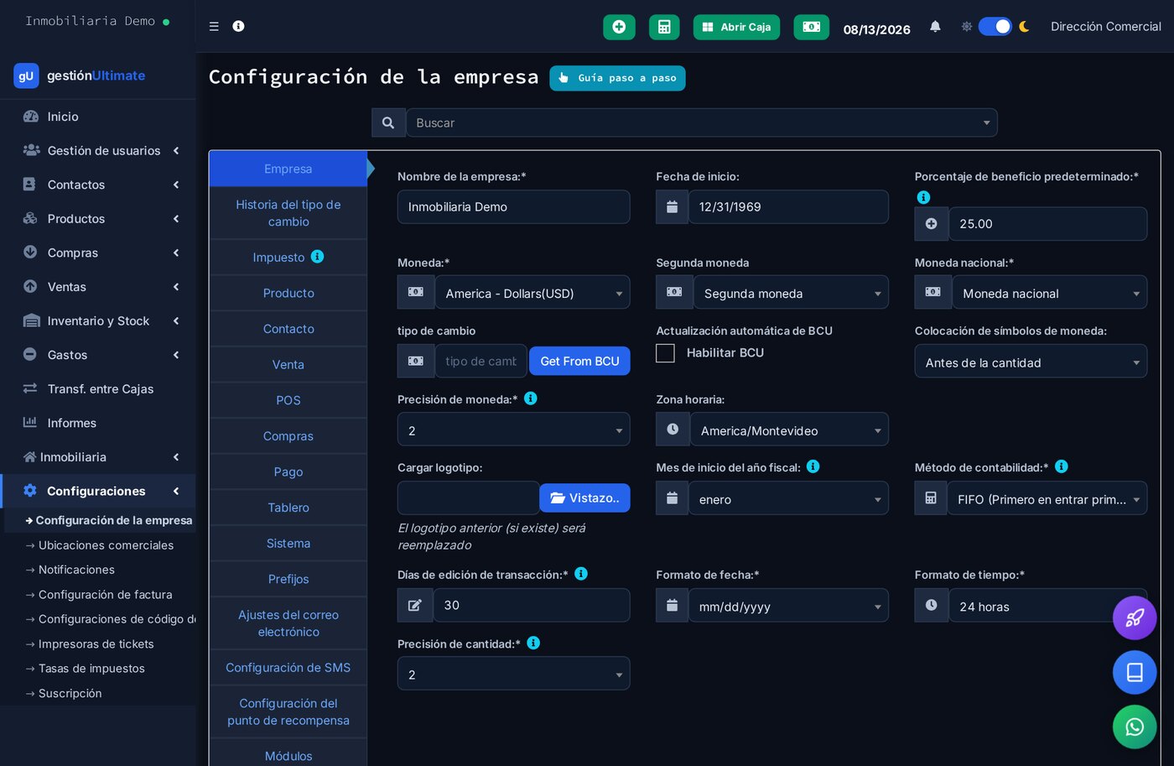This screenshot has height=766, width=1174.
Task: Click the green banknote icon button
Action: point(811,27)
